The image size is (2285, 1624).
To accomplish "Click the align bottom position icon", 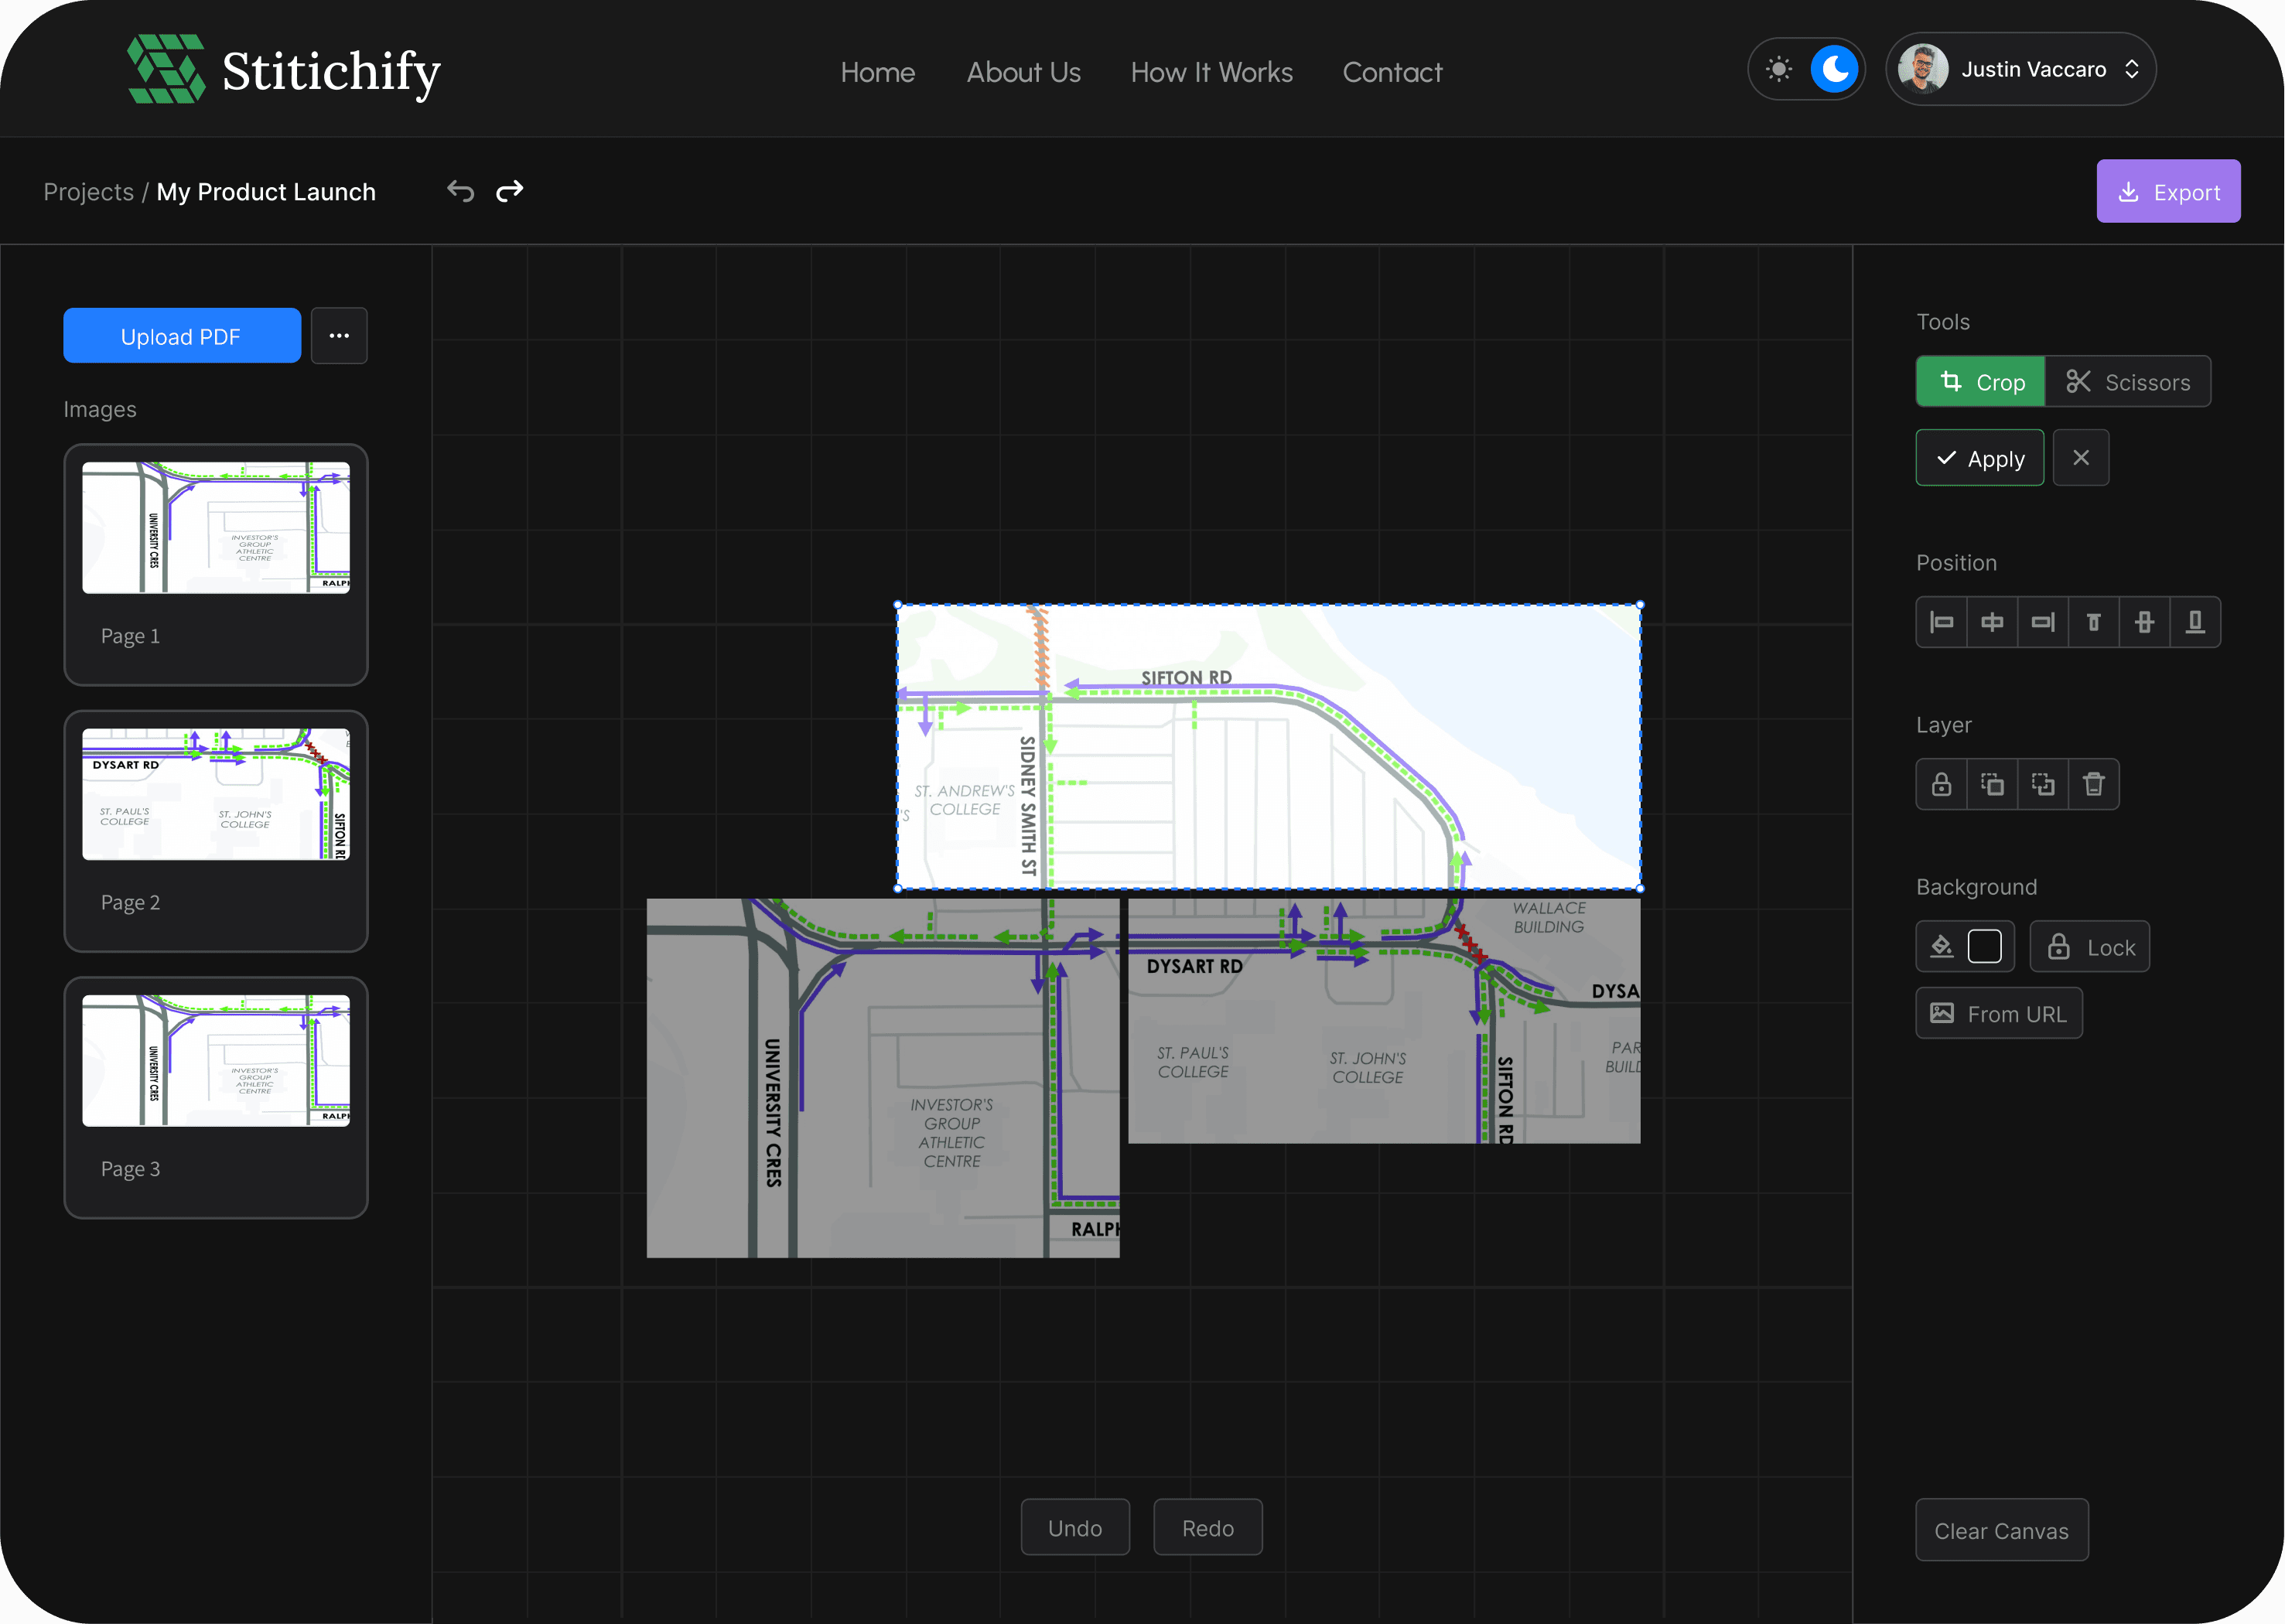I will (2195, 622).
